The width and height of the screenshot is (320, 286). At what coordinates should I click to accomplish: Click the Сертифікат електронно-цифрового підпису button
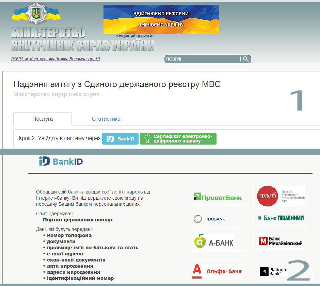(178, 139)
